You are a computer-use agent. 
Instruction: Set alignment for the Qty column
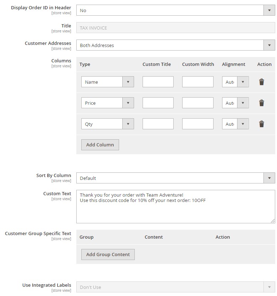tap(235, 124)
